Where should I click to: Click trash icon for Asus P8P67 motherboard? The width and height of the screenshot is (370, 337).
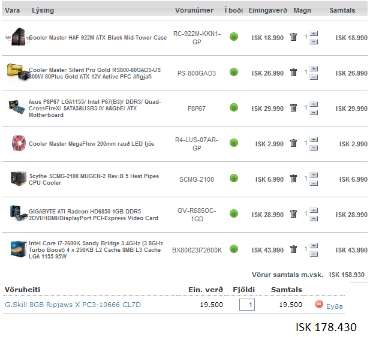(293, 108)
